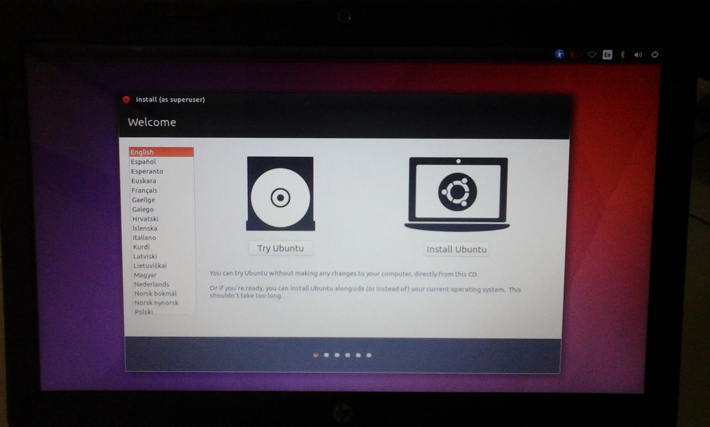
Task: Choose Nederlands in the language list
Action: (151, 284)
